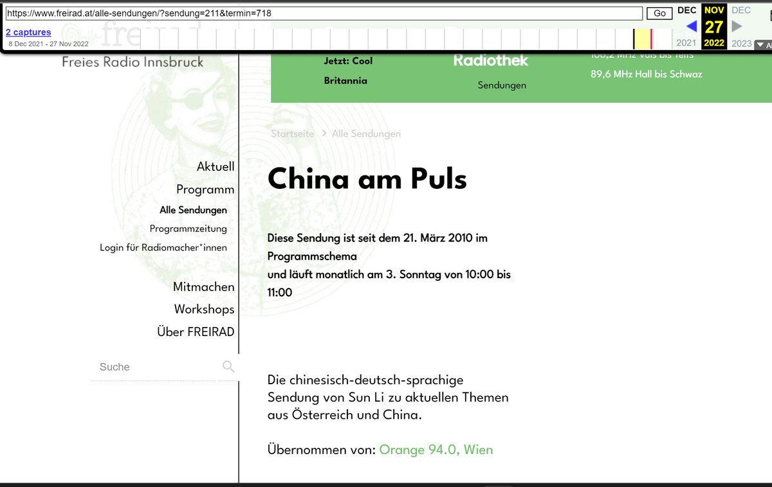Open Login für Radiomacher*innen link
The image size is (772, 487).
click(163, 247)
